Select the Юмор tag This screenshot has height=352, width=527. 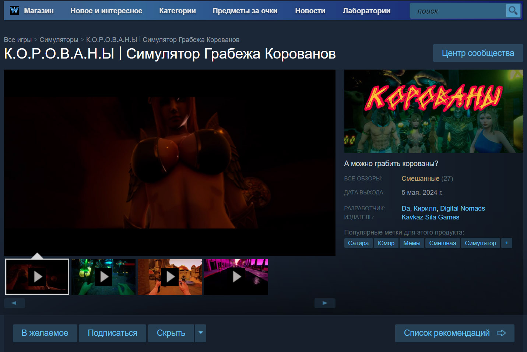pyautogui.click(x=386, y=243)
